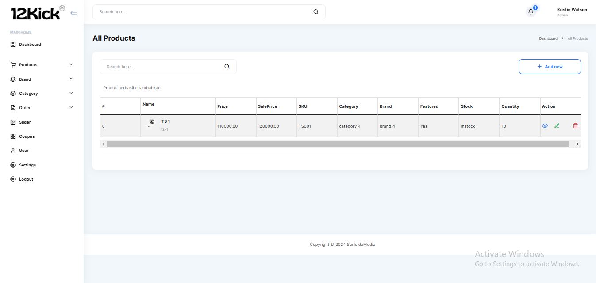596x283 pixels.
Task: Delete product TS 1 via red trash icon
Action: [x=575, y=126]
